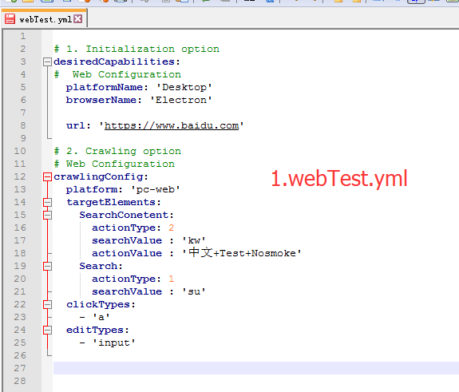Collapse the desiredCapabilities fold marker
This screenshot has height=392, width=459.
click(47, 61)
